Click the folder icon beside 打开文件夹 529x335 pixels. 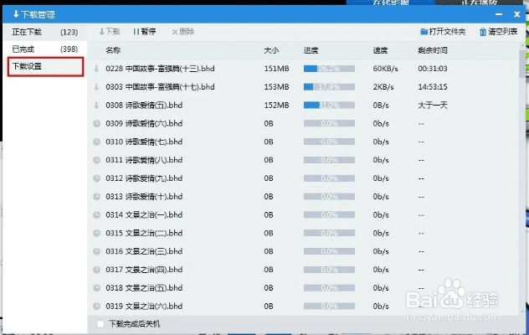point(424,32)
